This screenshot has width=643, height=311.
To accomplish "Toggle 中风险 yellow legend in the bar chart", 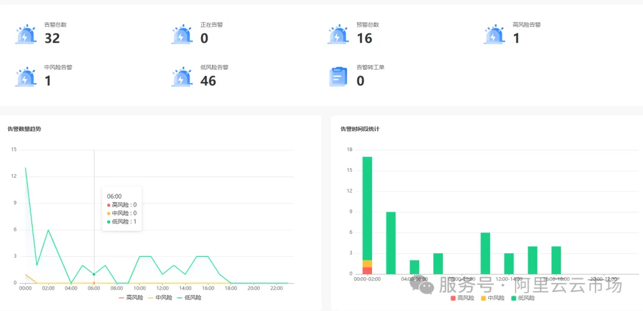I will (493, 299).
